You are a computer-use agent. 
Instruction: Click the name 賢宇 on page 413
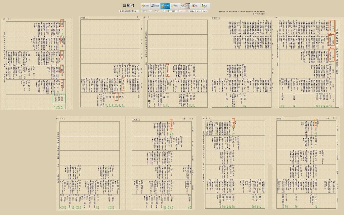260,199
